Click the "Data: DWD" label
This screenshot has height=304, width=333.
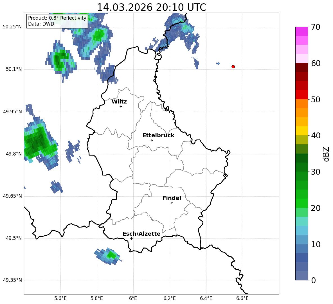41,24
